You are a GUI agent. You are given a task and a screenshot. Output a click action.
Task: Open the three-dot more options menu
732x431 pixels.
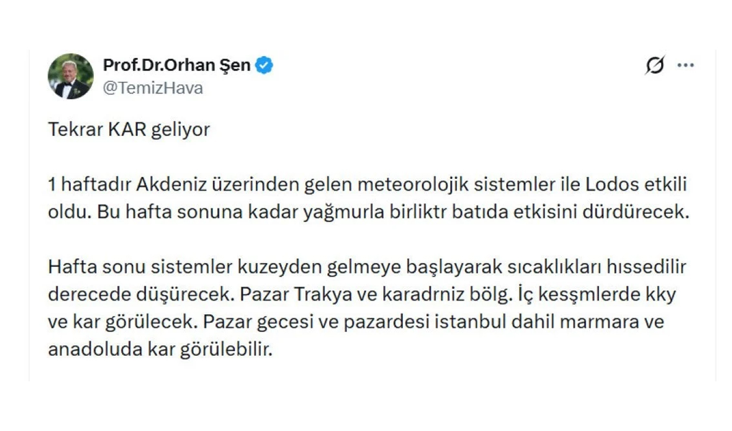pos(685,66)
